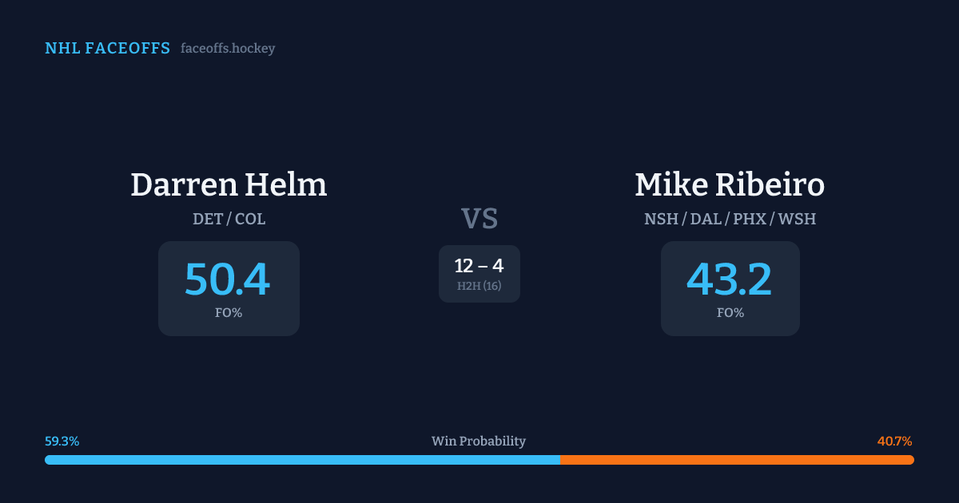Select the Darren Helm player name
This screenshot has height=503, width=959.
point(229,185)
